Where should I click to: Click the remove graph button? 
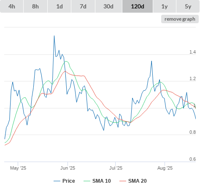coord(180,19)
